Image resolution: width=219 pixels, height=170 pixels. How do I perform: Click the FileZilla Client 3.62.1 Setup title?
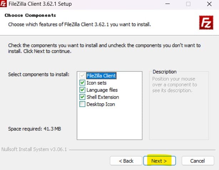[x=40, y=4]
